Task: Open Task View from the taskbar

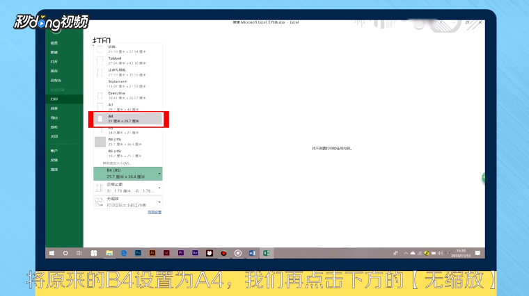Action: (x=79, y=253)
